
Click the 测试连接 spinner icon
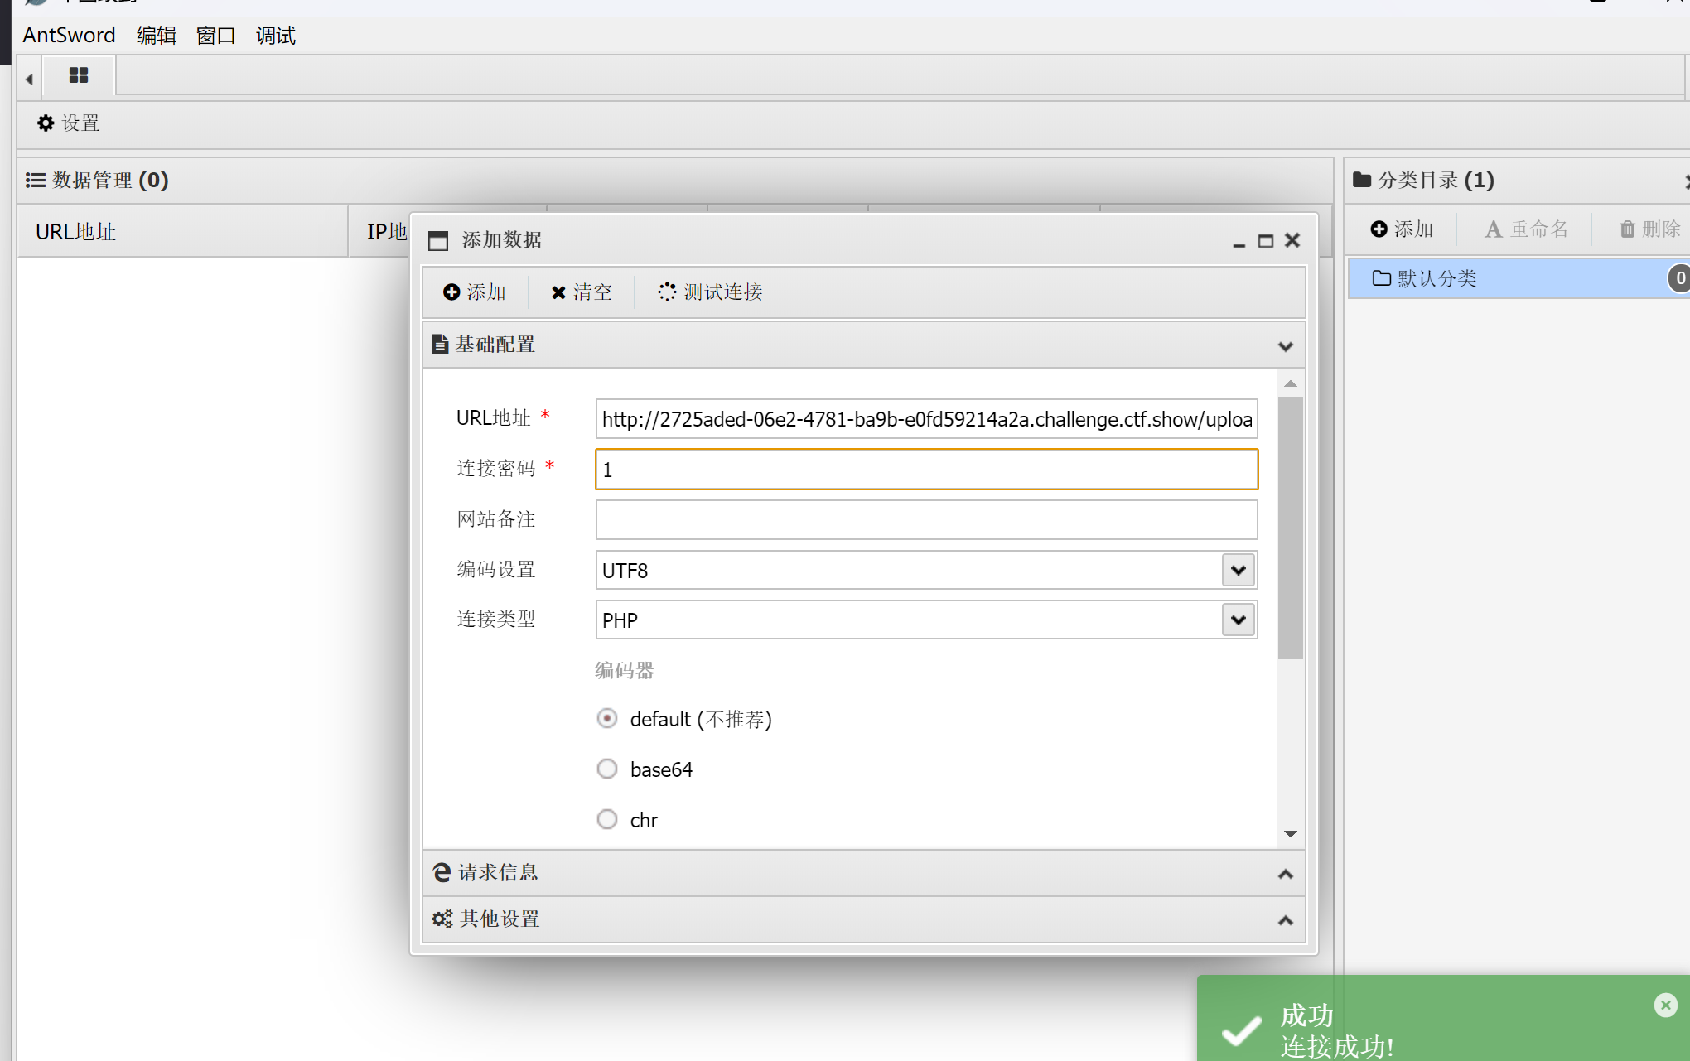tap(667, 292)
